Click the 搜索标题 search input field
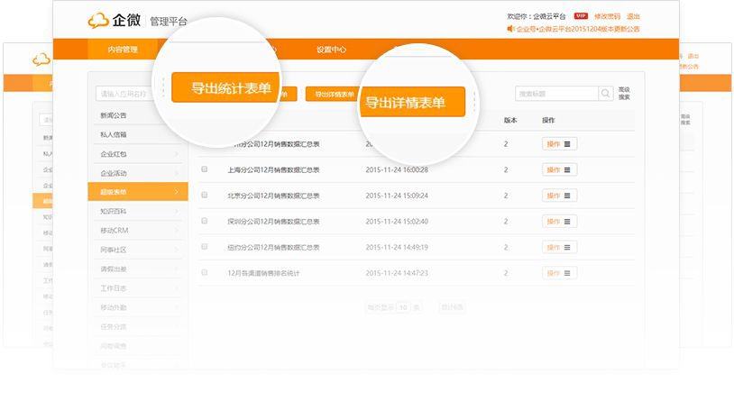 pos(555,94)
